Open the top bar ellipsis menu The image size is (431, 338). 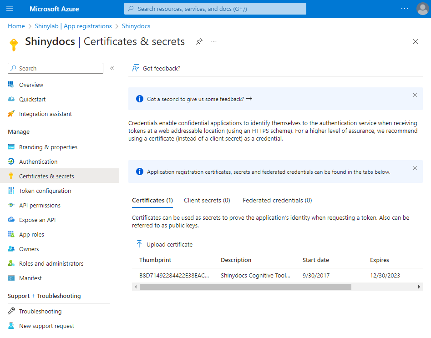coord(405,9)
